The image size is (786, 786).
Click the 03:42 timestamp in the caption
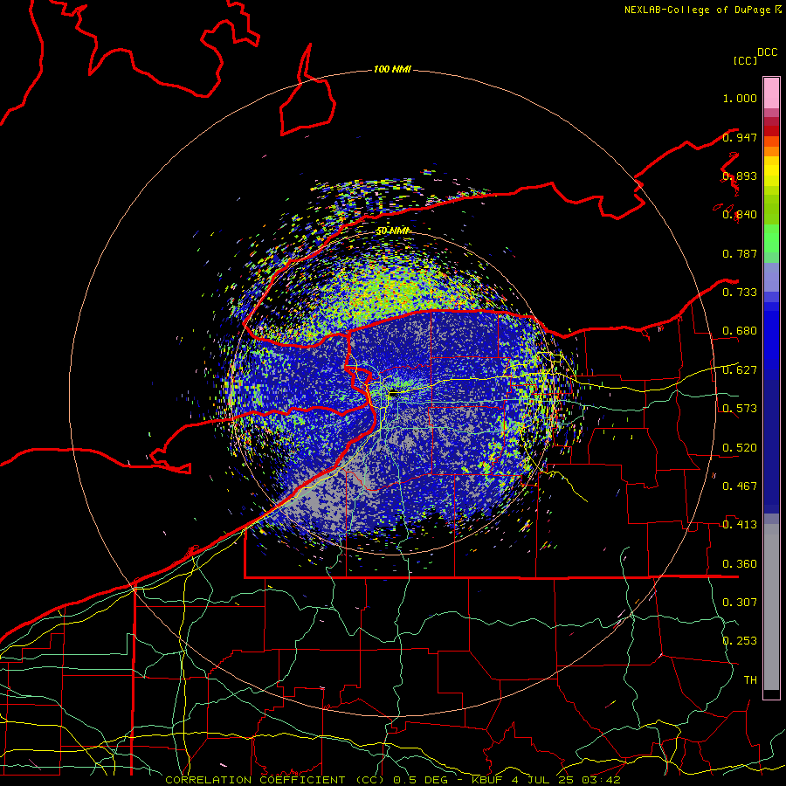pos(601,780)
